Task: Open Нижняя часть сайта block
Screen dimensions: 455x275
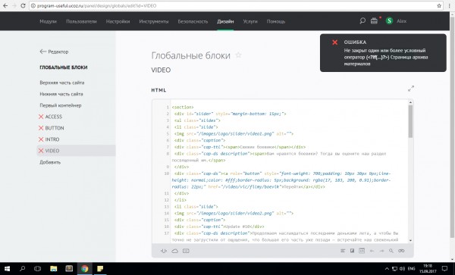Action: (61, 94)
